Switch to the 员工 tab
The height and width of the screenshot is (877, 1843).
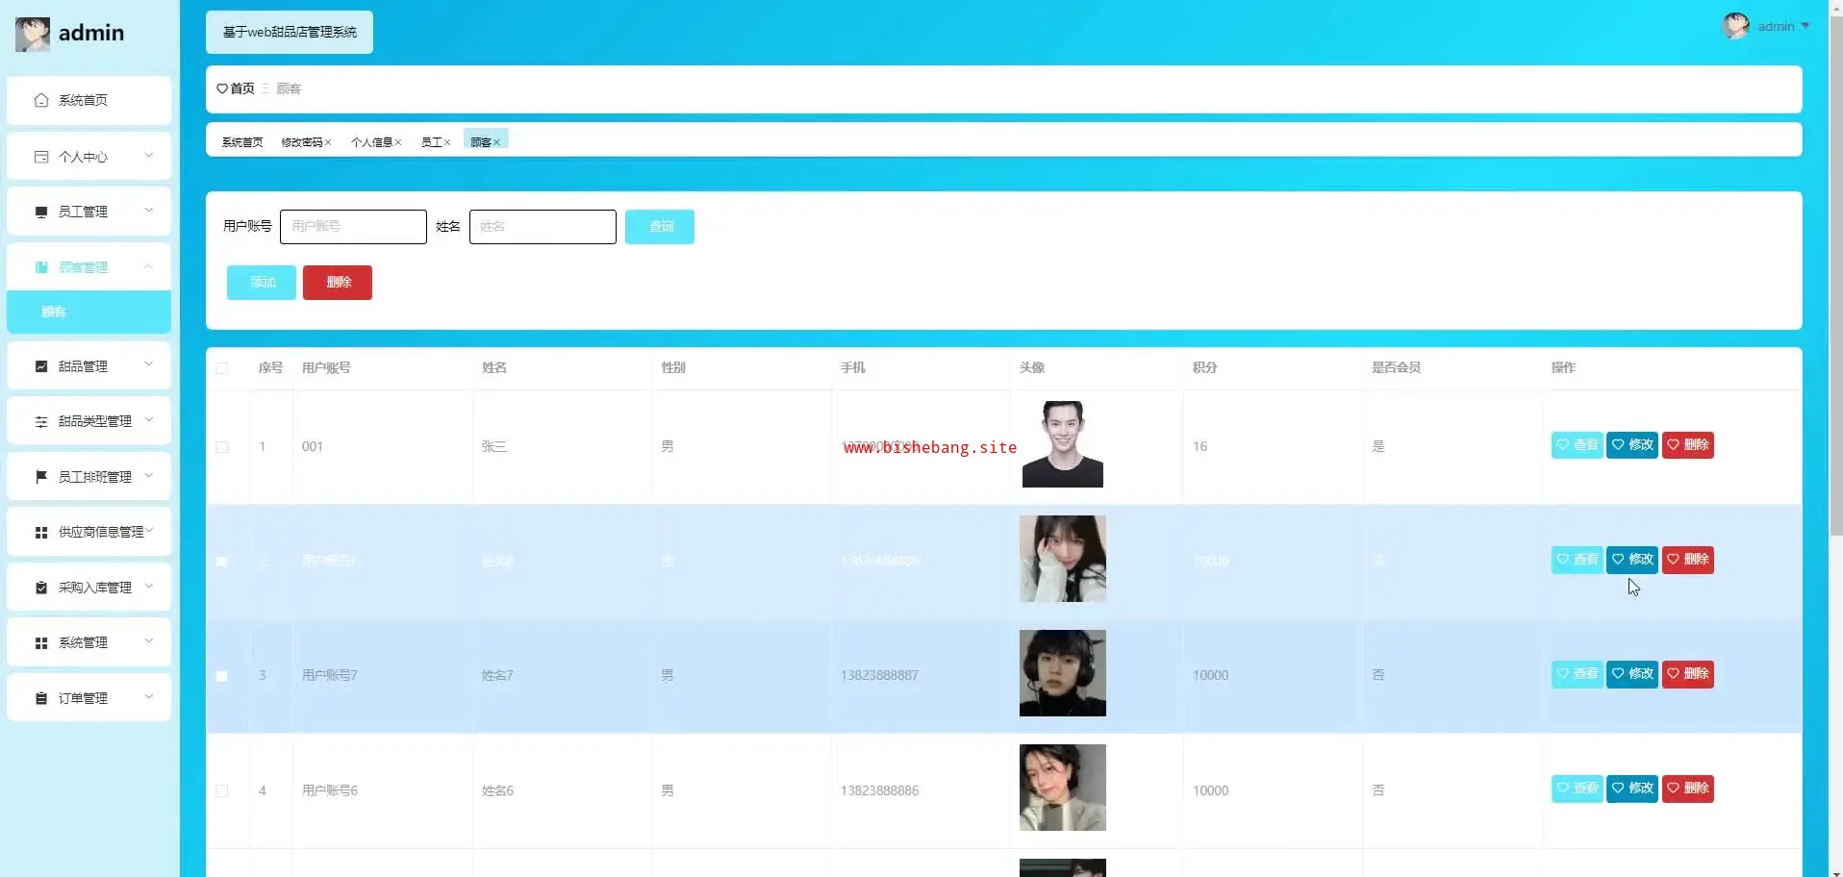tap(432, 142)
